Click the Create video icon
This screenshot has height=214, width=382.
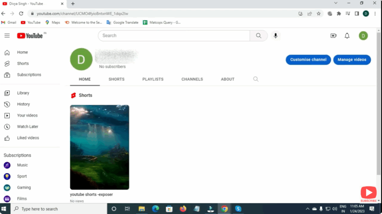click(x=334, y=36)
